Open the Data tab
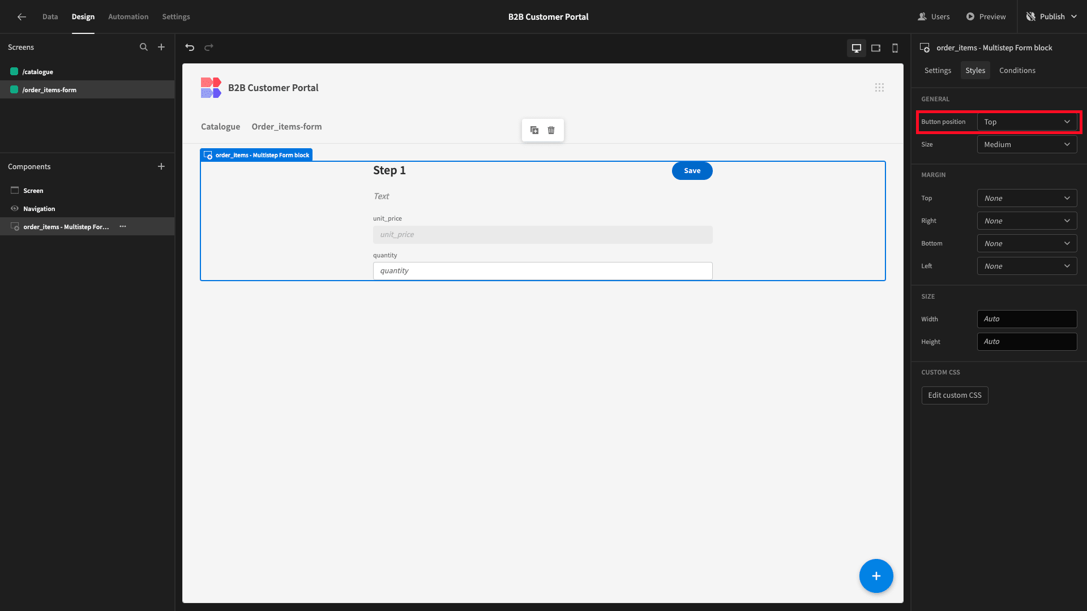This screenshot has width=1087, height=611. [50, 17]
